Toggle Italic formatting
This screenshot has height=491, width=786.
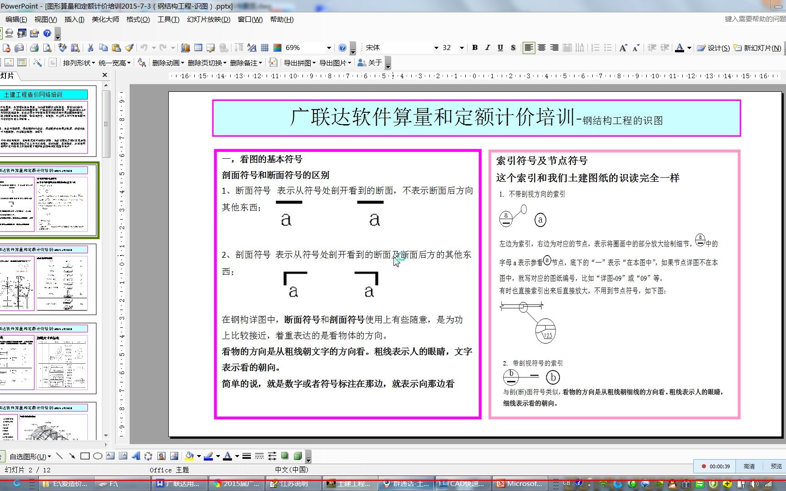(488, 48)
